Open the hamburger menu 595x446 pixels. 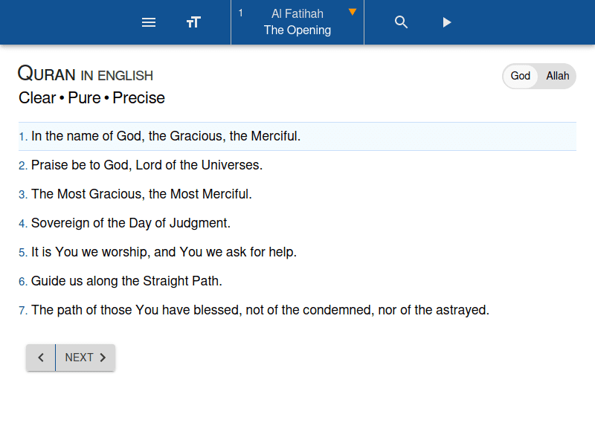click(x=149, y=22)
